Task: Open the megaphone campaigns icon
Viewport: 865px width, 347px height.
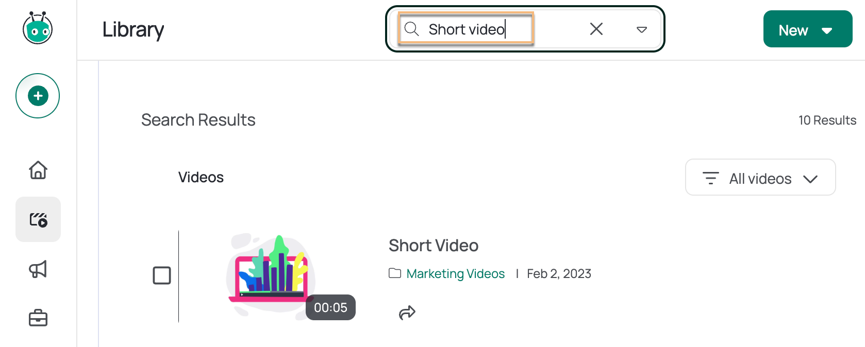Action: click(38, 269)
